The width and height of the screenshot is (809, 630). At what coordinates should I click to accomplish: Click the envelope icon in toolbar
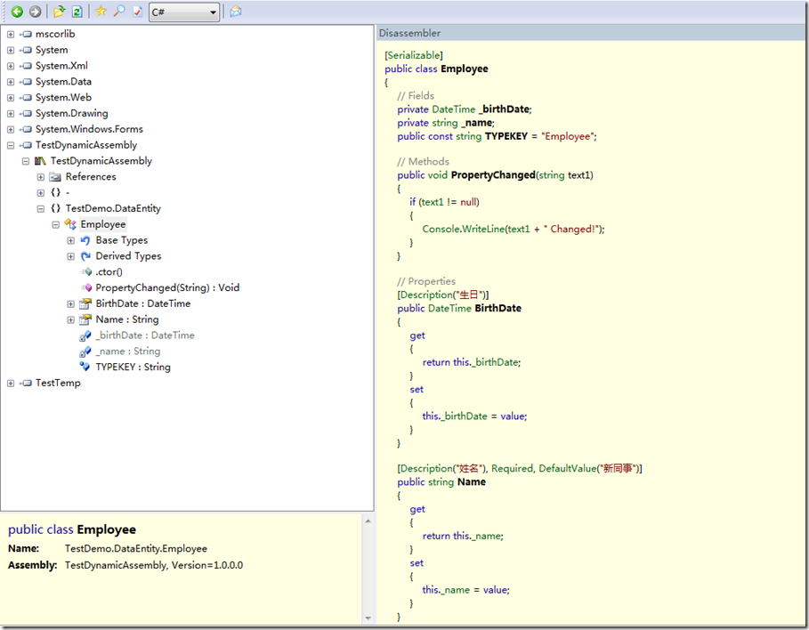(236, 12)
